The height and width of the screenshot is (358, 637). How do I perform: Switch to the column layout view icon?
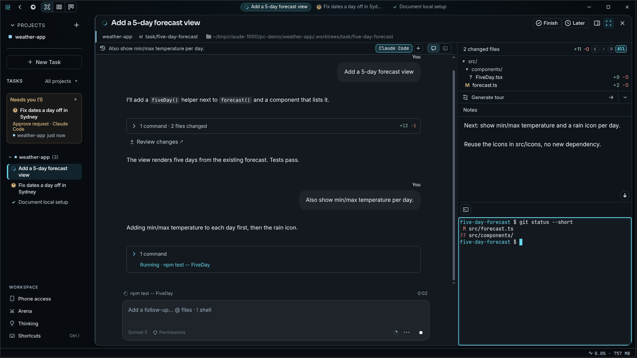(x=59, y=7)
